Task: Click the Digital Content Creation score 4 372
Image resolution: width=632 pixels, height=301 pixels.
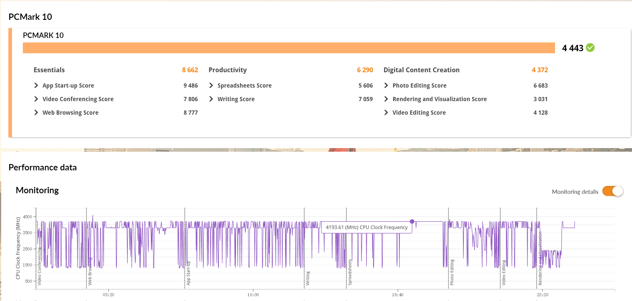Action: click(540, 70)
